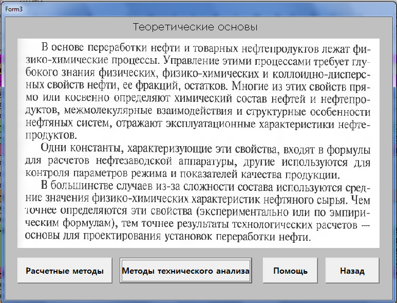
Task: Click the paragraph starting 'Одни константы'
Action: [x=198, y=161]
